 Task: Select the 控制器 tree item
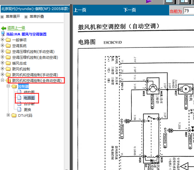pyautogui.click(x=23, y=86)
